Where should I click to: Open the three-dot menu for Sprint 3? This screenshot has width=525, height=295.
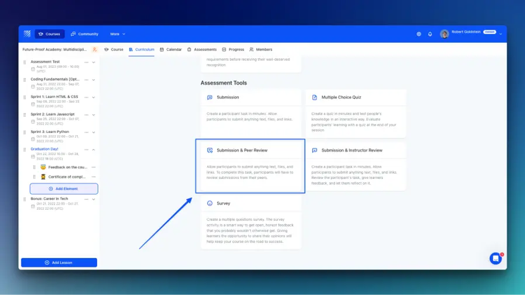[86, 132]
